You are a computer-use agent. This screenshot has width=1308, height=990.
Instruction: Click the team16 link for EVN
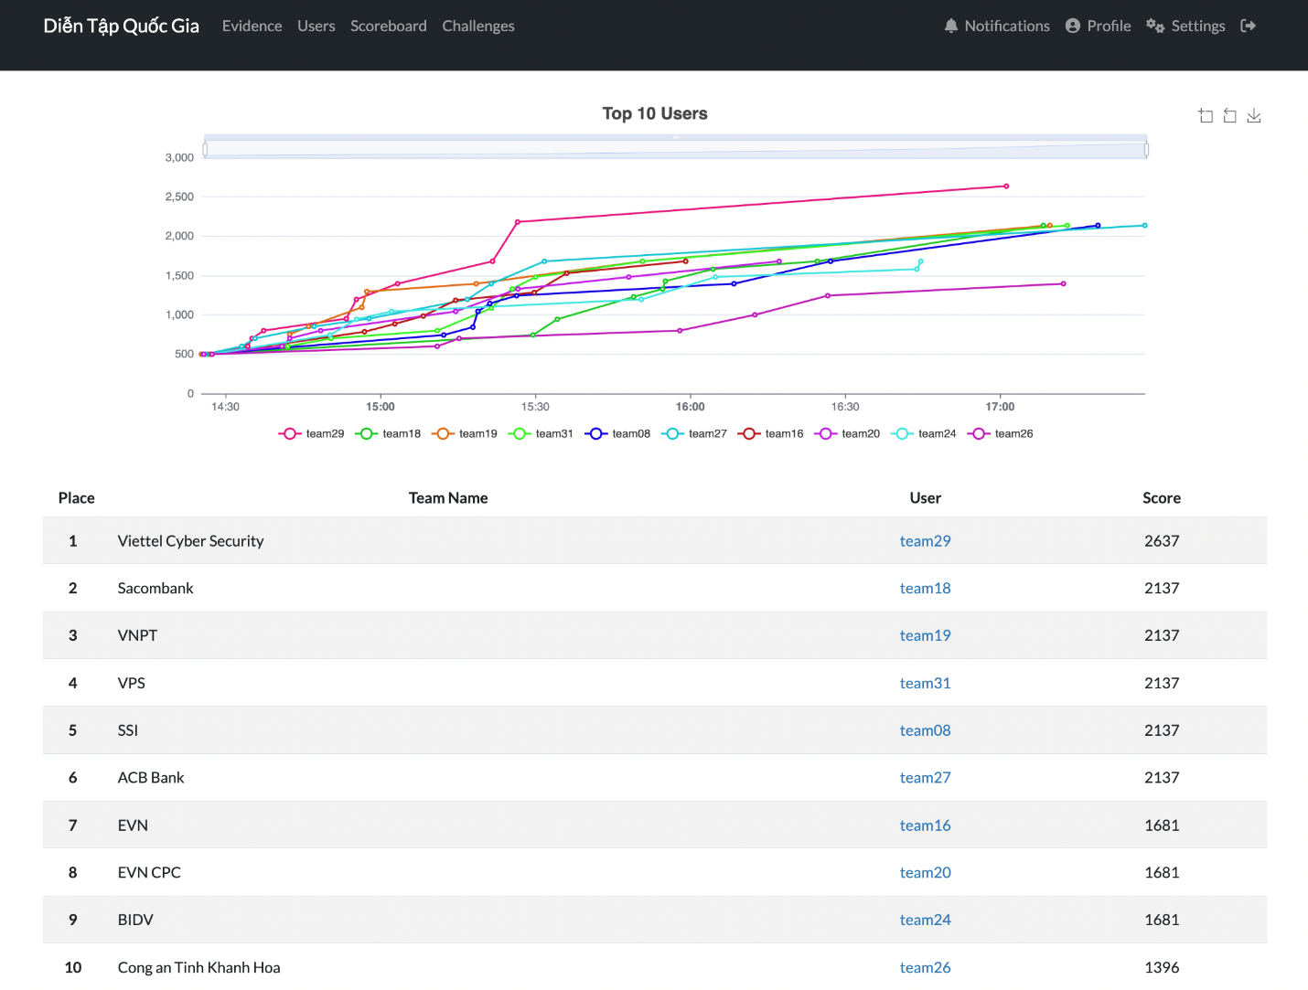925,825
